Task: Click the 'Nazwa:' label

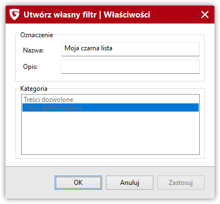Action: [33, 50]
